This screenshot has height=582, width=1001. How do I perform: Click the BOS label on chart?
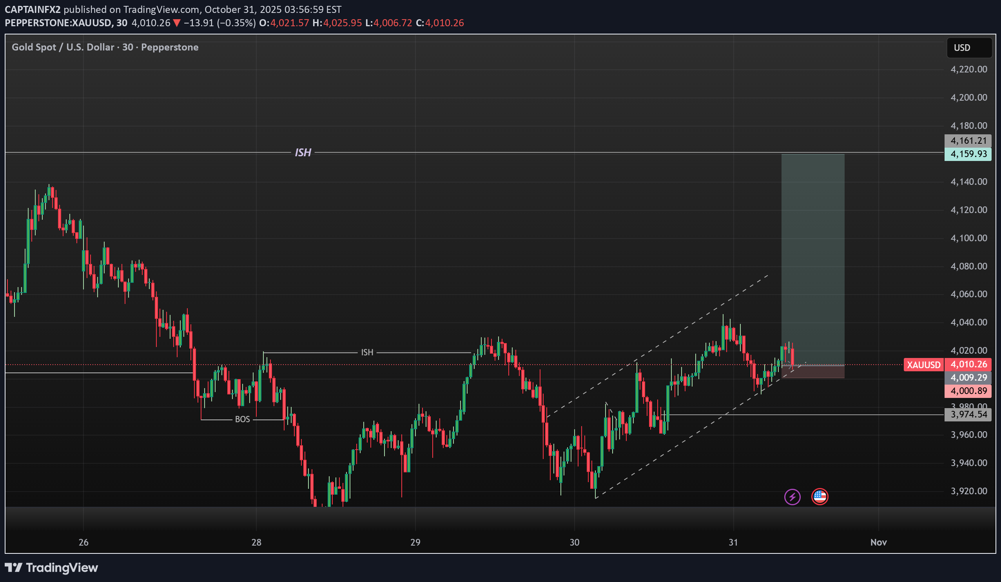click(x=242, y=419)
